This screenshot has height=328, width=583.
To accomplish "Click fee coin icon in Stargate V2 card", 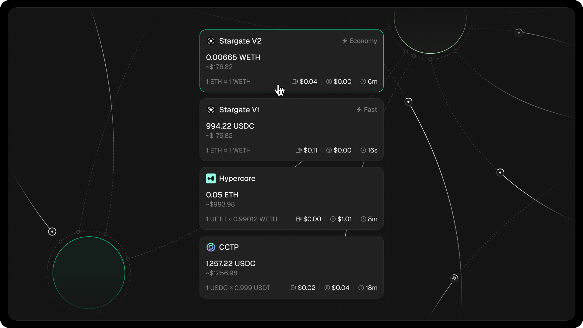I will click(329, 82).
